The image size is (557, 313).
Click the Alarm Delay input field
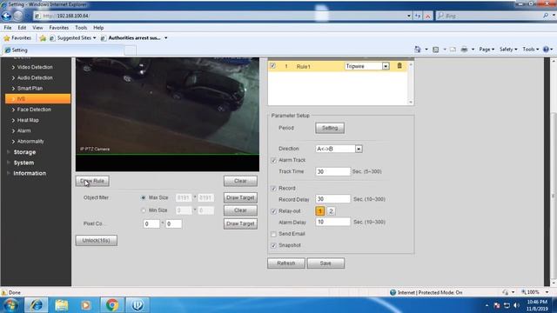pyautogui.click(x=332, y=222)
